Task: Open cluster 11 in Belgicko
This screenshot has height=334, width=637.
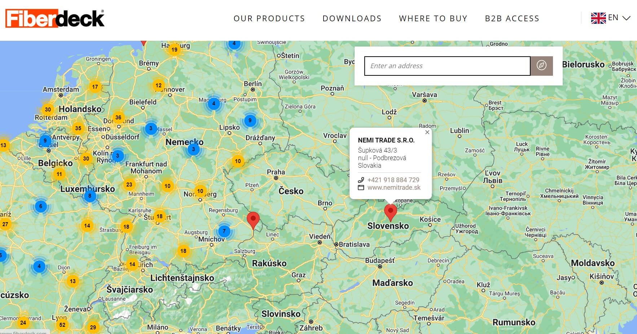Action: pyautogui.click(x=59, y=174)
